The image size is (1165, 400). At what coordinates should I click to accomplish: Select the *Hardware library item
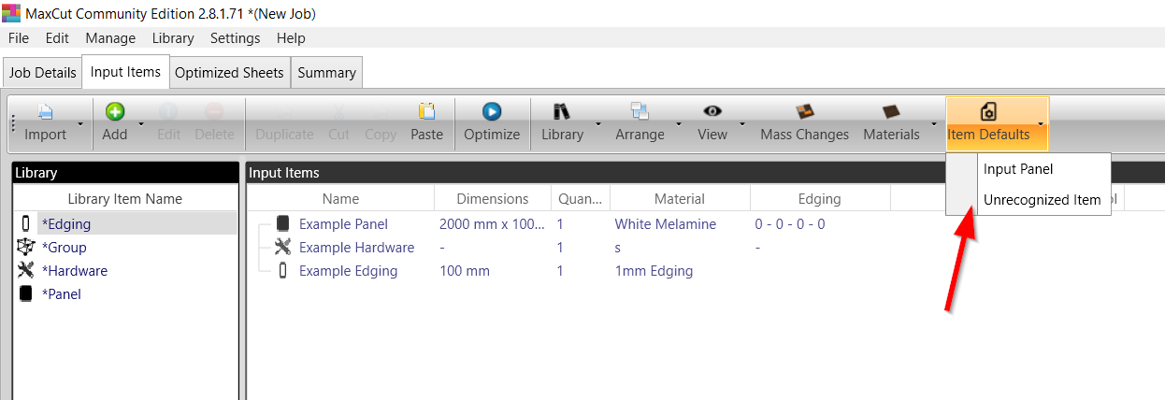pyautogui.click(x=75, y=271)
